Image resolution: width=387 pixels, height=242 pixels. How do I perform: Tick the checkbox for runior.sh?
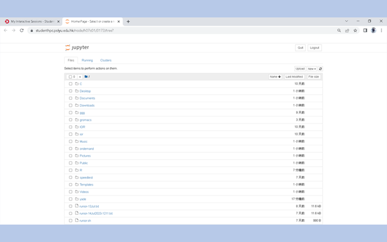(x=71, y=220)
